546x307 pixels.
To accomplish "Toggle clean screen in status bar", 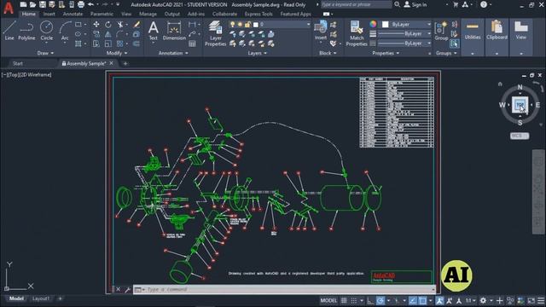I will [x=531, y=300].
